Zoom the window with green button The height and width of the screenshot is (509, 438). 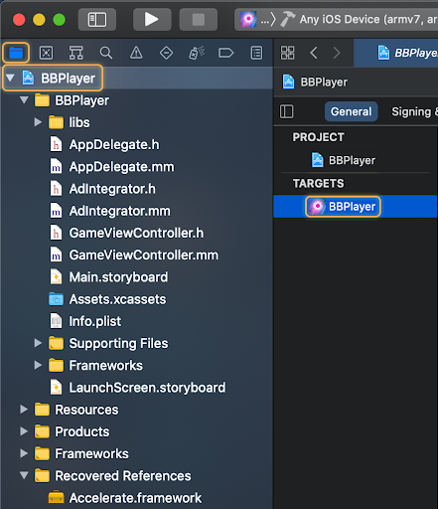coord(60,20)
